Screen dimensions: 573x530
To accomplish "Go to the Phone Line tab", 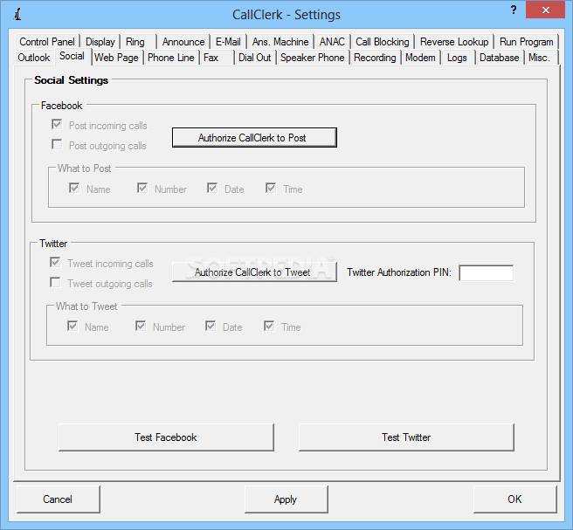I will pos(171,58).
